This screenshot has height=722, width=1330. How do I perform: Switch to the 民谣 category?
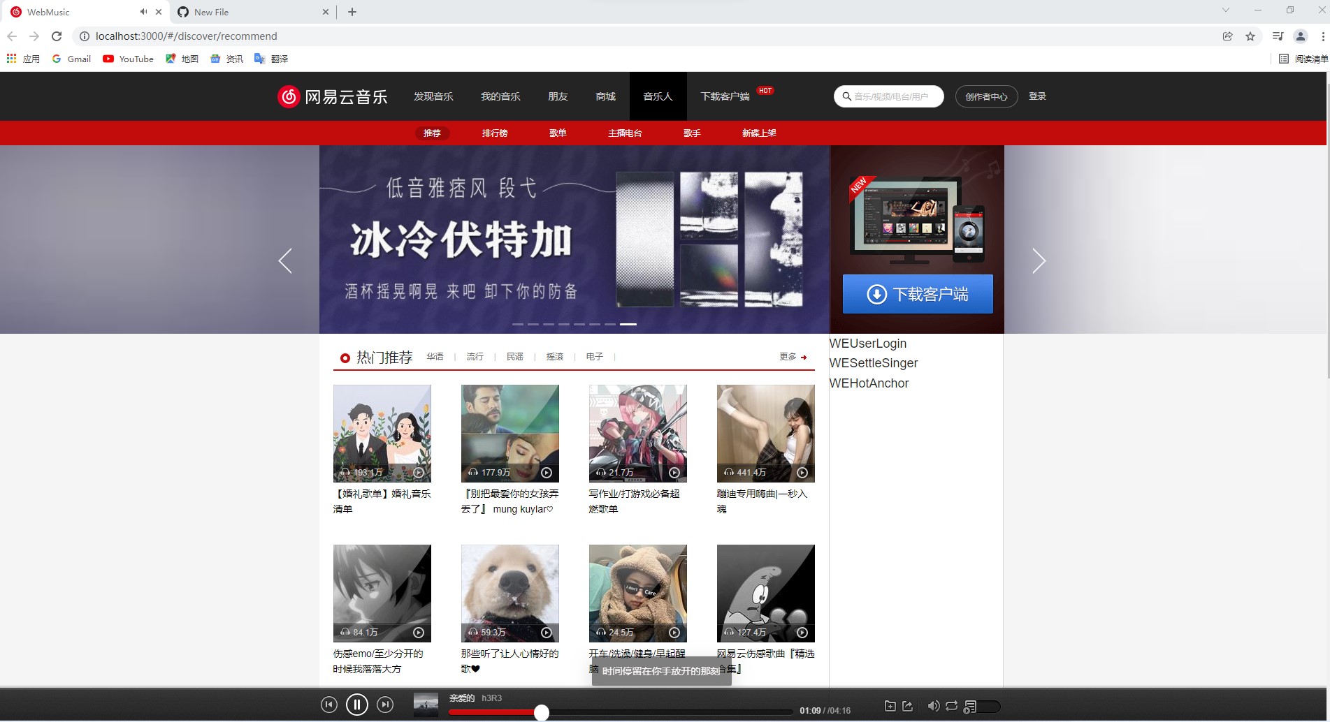click(514, 357)
